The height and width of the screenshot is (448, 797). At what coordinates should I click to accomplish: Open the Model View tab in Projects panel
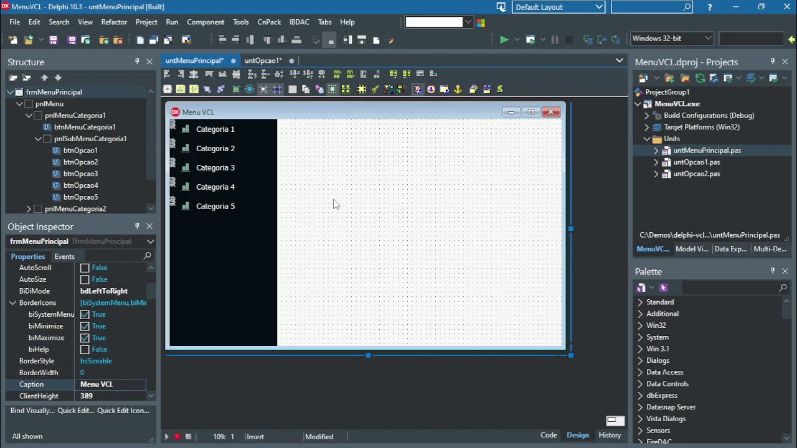(x=692, y=249)
